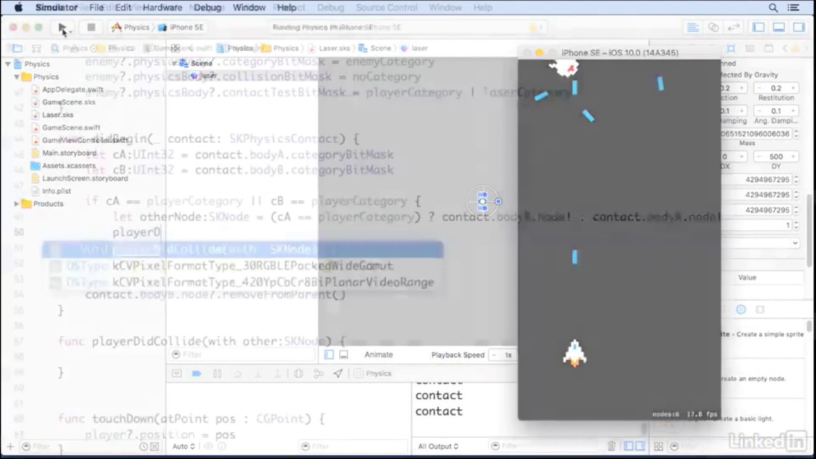The height and width of the screenshot is (459, 816).
Task: Select the laser node in scene outline
Action: (x=208, y=76)
